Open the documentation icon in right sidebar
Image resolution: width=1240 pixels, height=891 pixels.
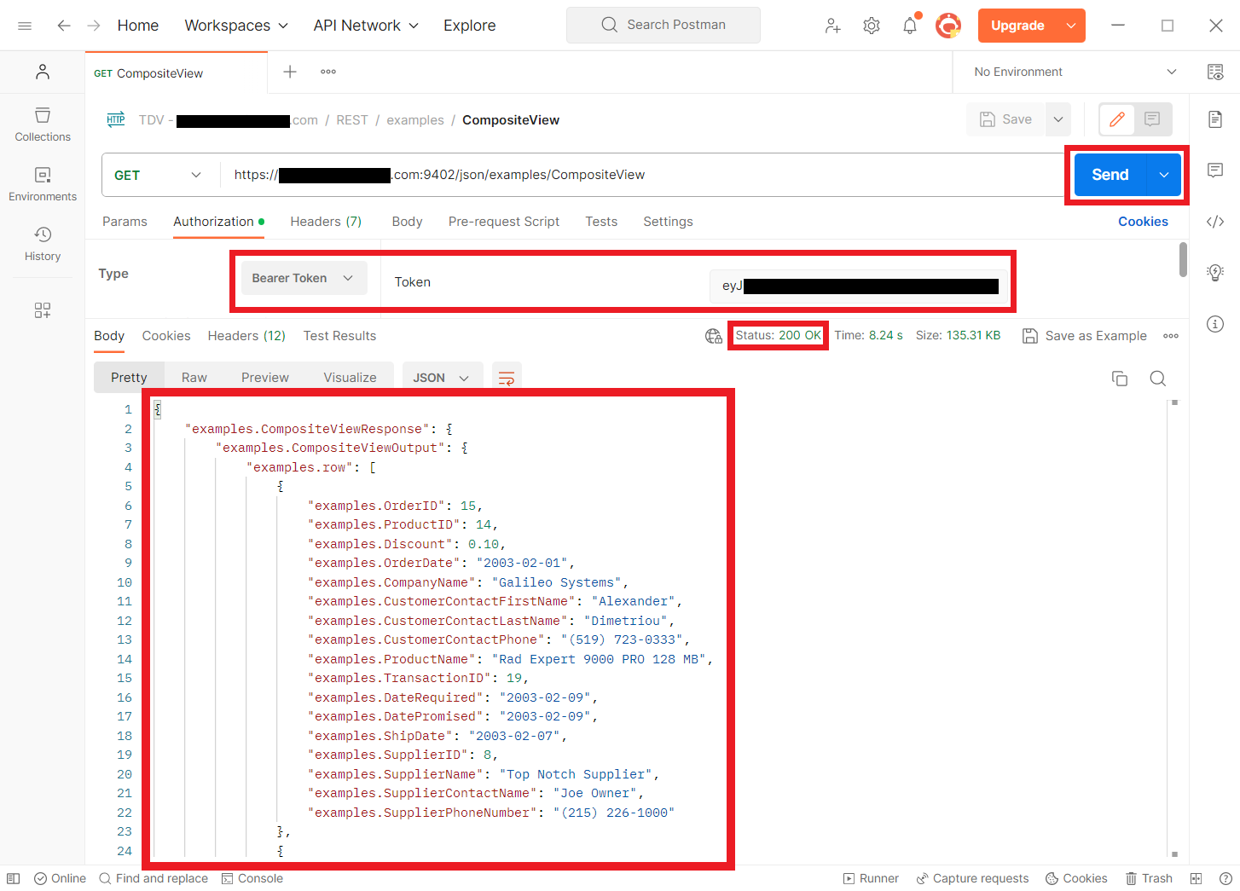(x=1215, y=119)
